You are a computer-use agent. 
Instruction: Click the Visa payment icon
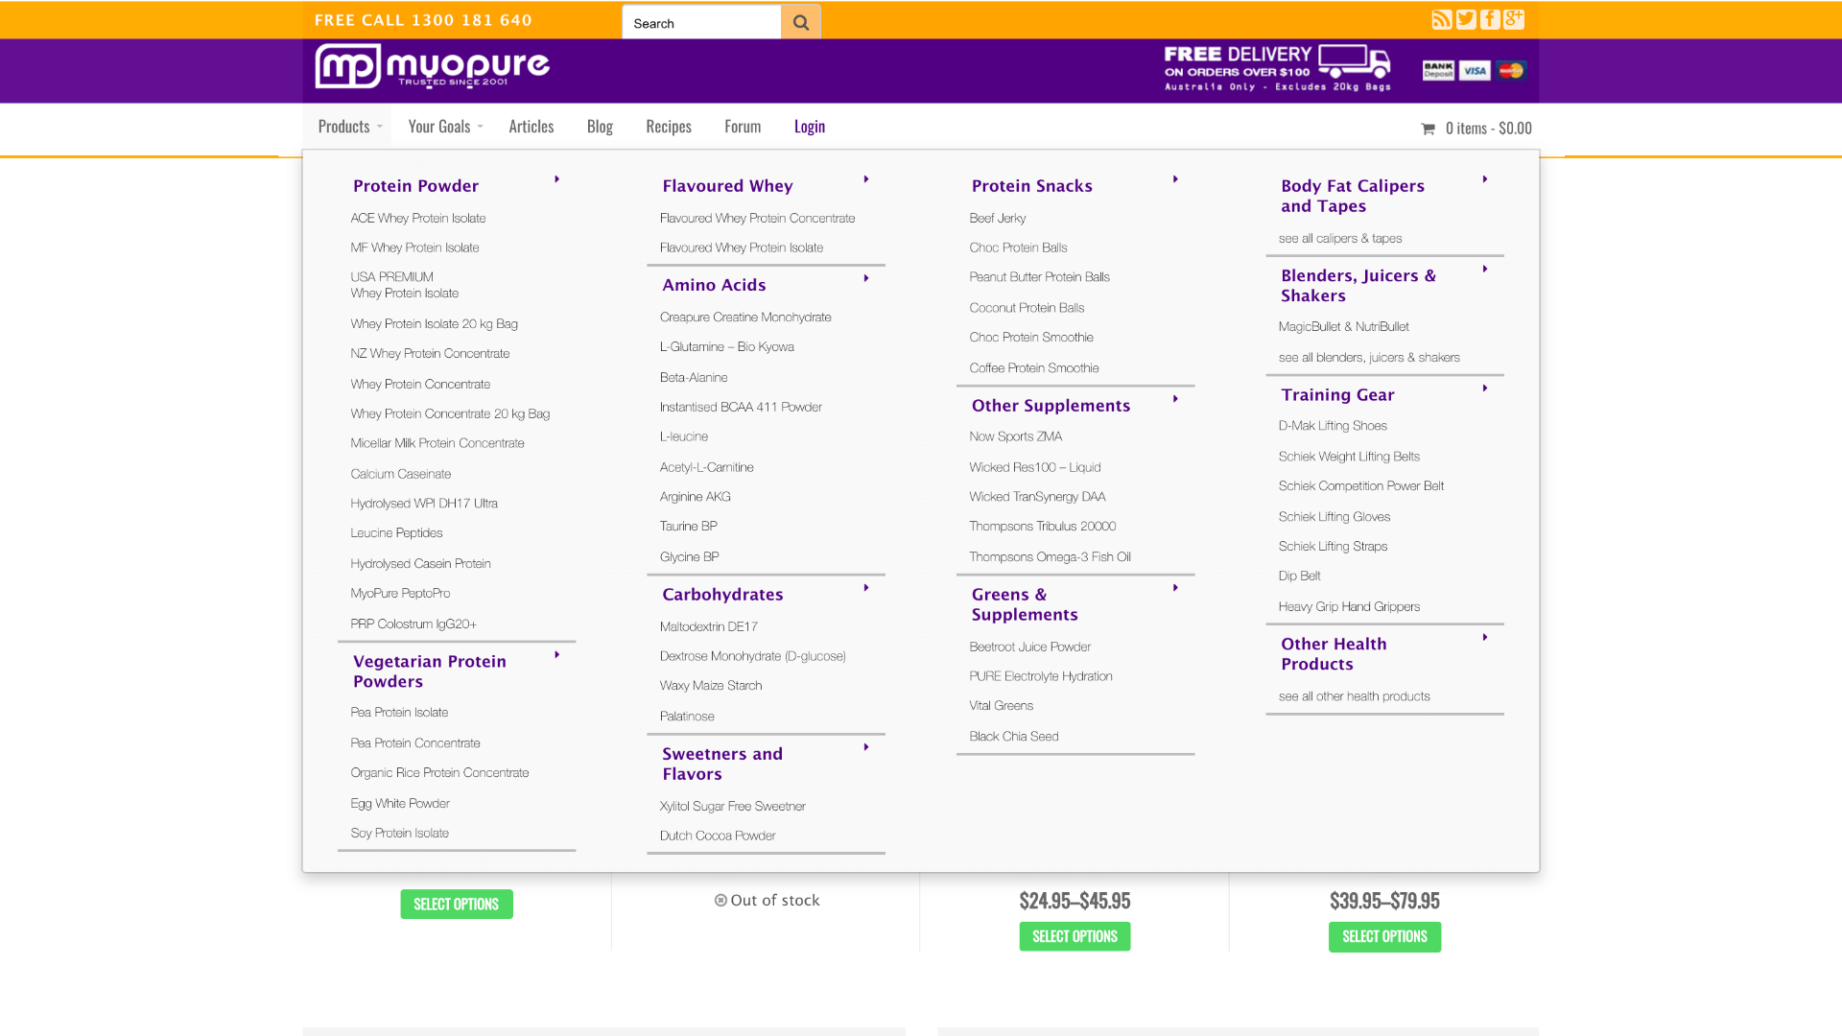pos(1475,70)
